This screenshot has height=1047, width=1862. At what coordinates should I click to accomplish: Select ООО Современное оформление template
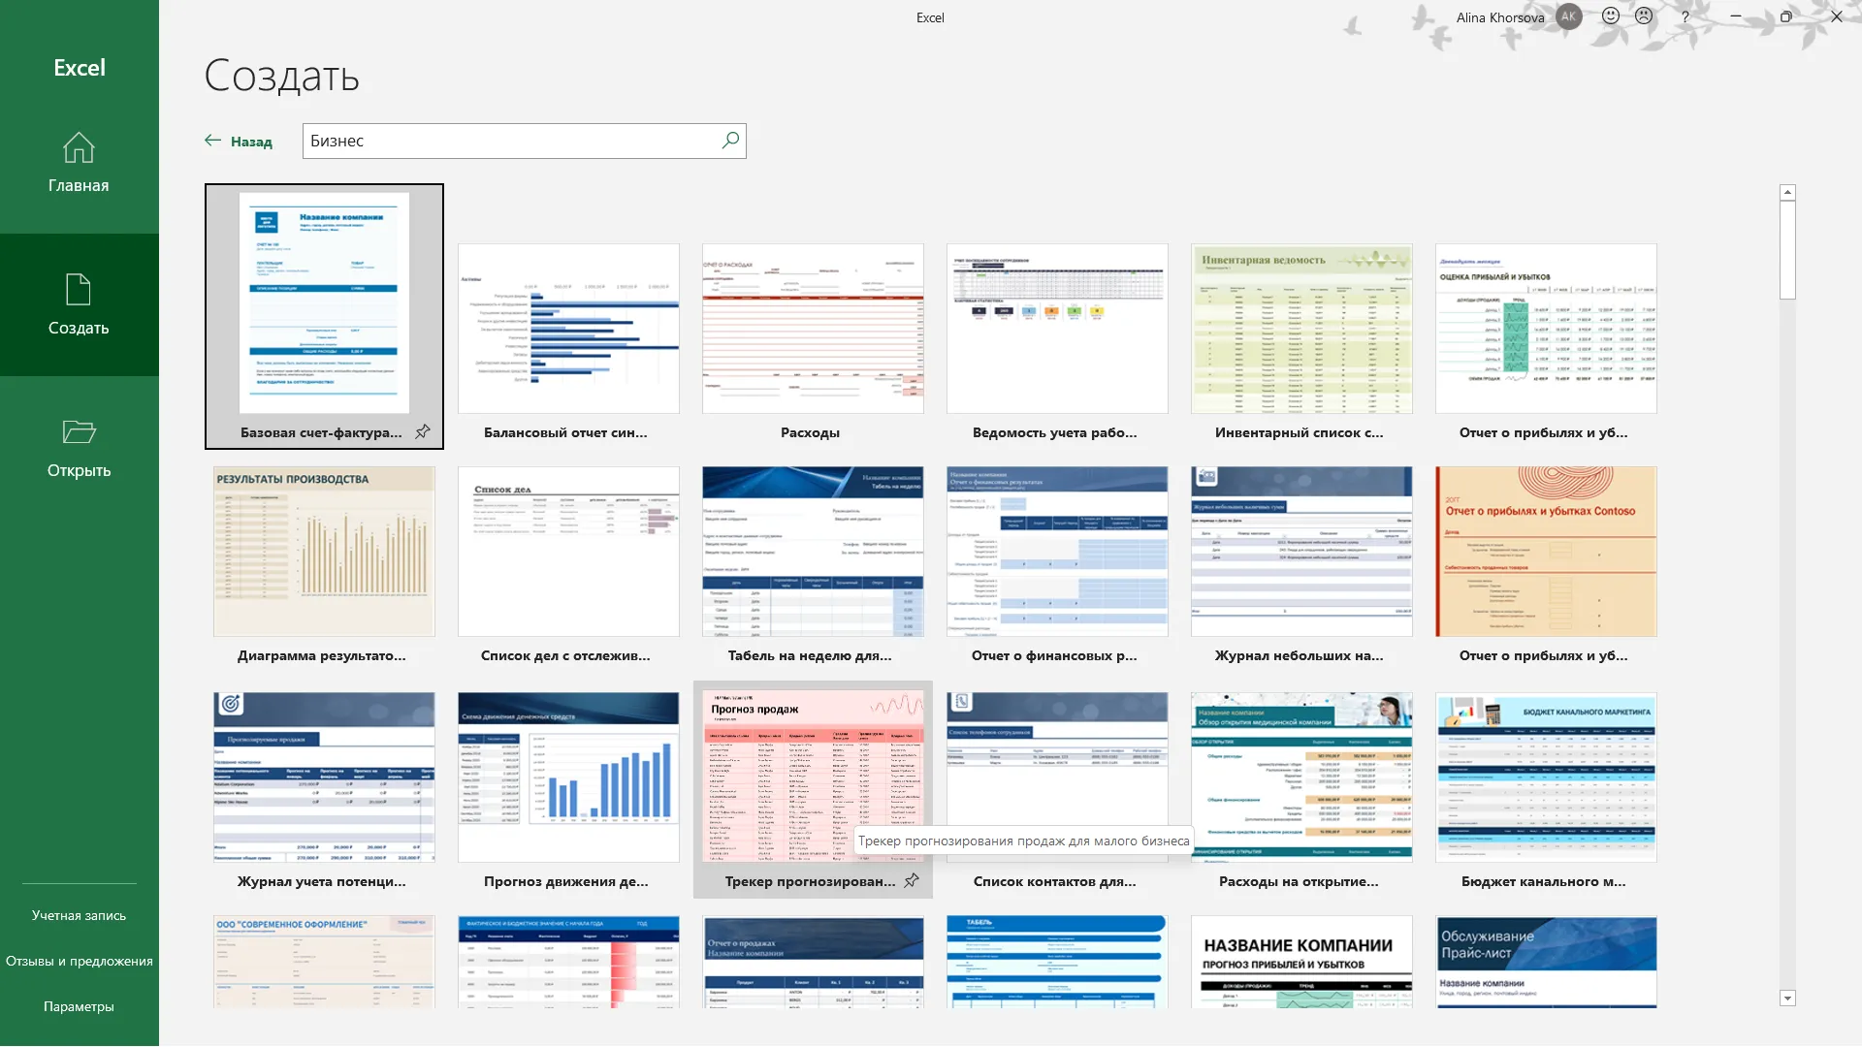[x=324, y=962]
